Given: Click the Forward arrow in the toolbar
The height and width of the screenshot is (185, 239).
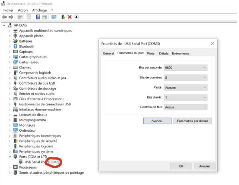Looking at the screenshot, I should 11,17.
